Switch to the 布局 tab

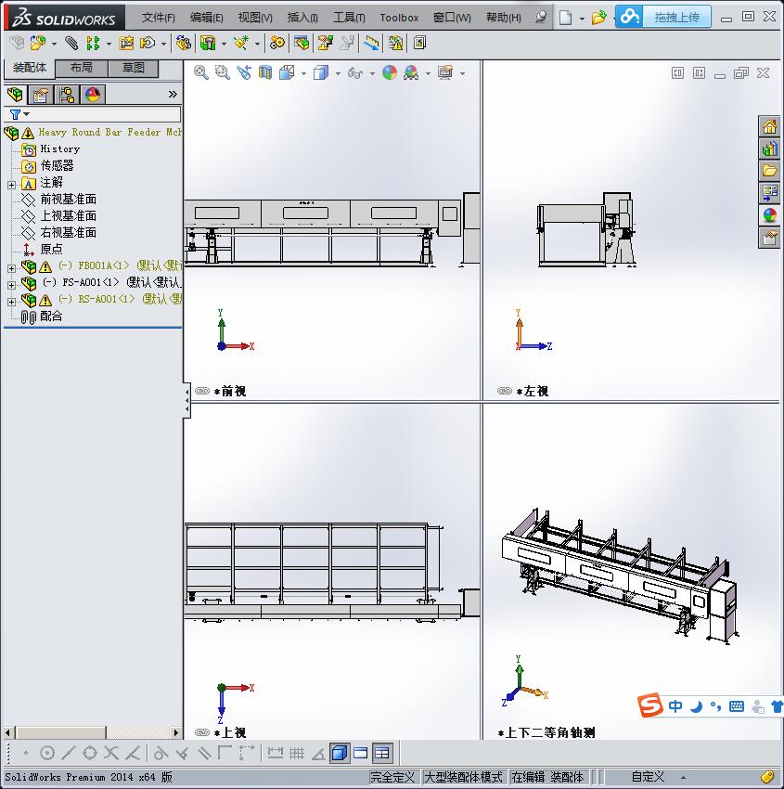[81, 68]
